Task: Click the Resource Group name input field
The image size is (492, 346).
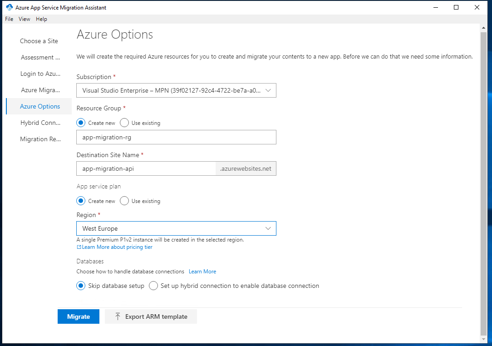Action: click(177, 137)
